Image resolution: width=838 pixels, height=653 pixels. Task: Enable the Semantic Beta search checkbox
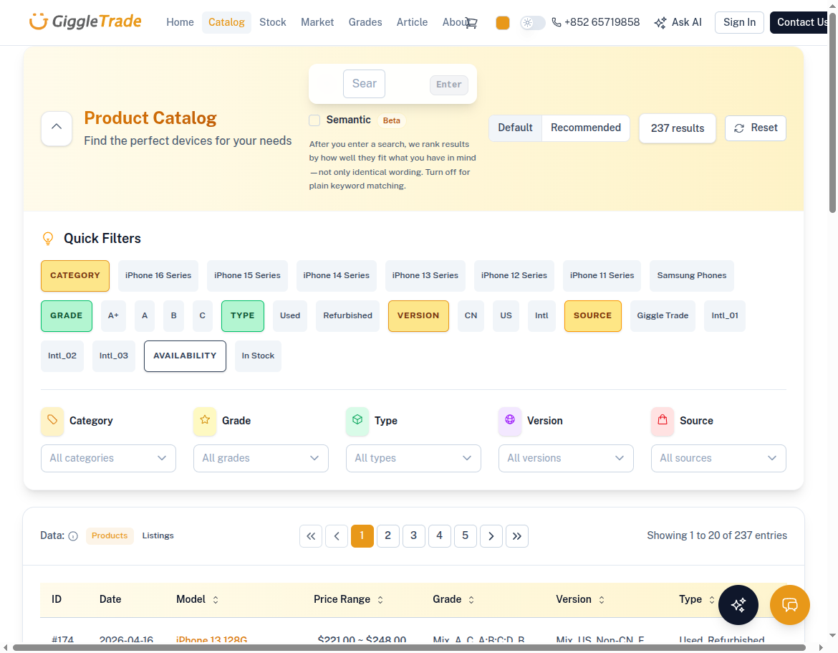tap(314, 120)
